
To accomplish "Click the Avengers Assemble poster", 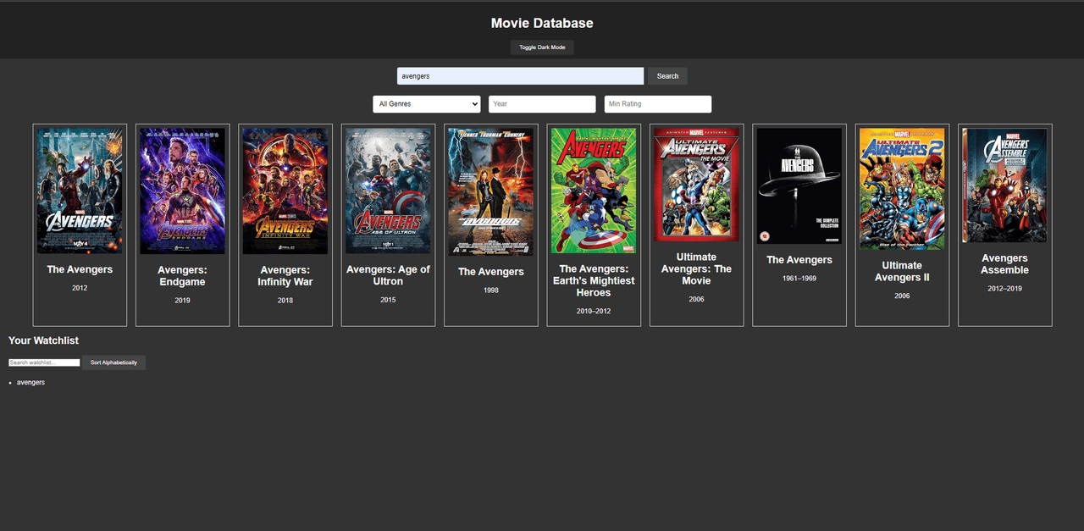I will click(1004, 185).
